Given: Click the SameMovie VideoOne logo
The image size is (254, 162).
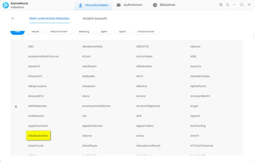Looking at the screenshot, I should pos(5,5).
